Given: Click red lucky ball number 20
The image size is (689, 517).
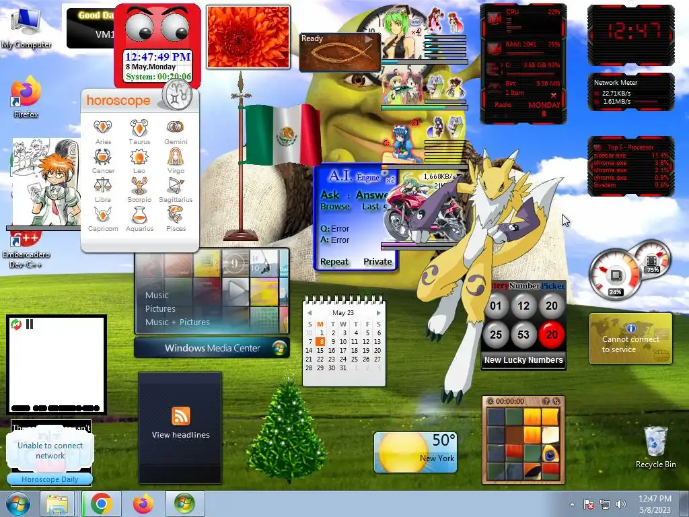Looking at the screenshot, I should coord(552,335).
